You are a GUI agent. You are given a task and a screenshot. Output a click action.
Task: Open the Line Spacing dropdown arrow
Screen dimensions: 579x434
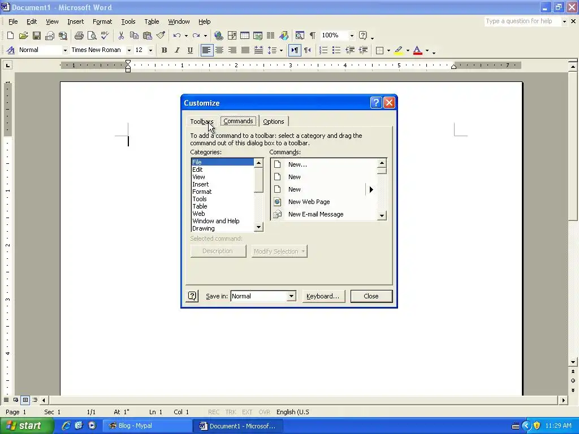[x=282, y=50]
